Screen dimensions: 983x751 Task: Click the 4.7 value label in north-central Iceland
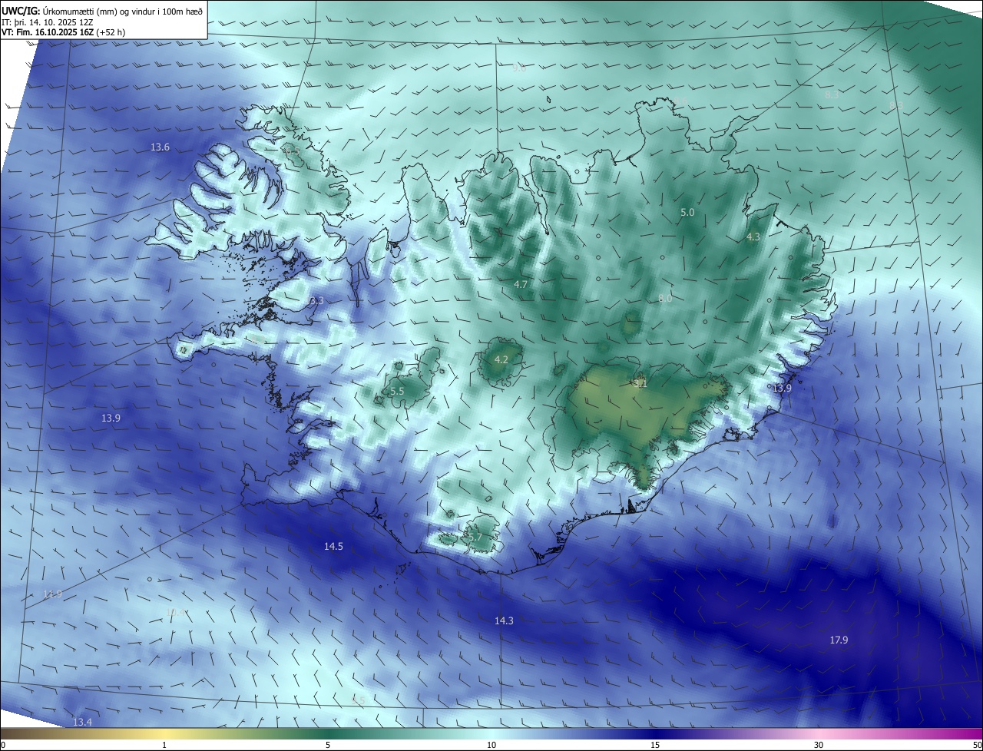(x=521, y=284)
